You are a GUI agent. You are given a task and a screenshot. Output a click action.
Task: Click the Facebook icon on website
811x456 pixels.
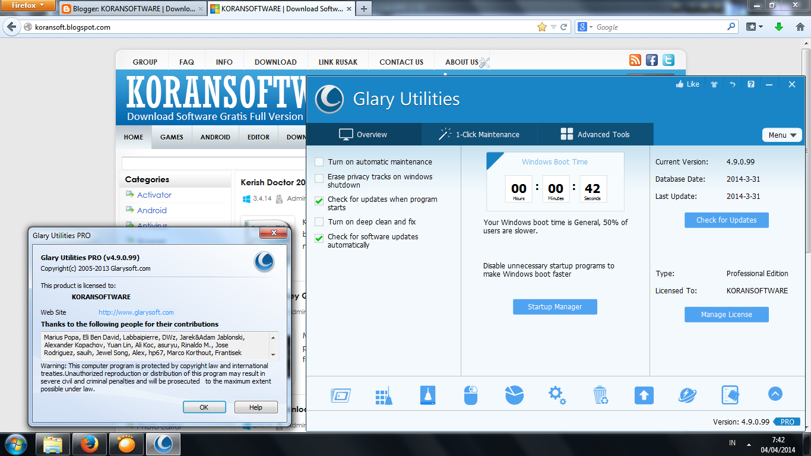[652, 60]
